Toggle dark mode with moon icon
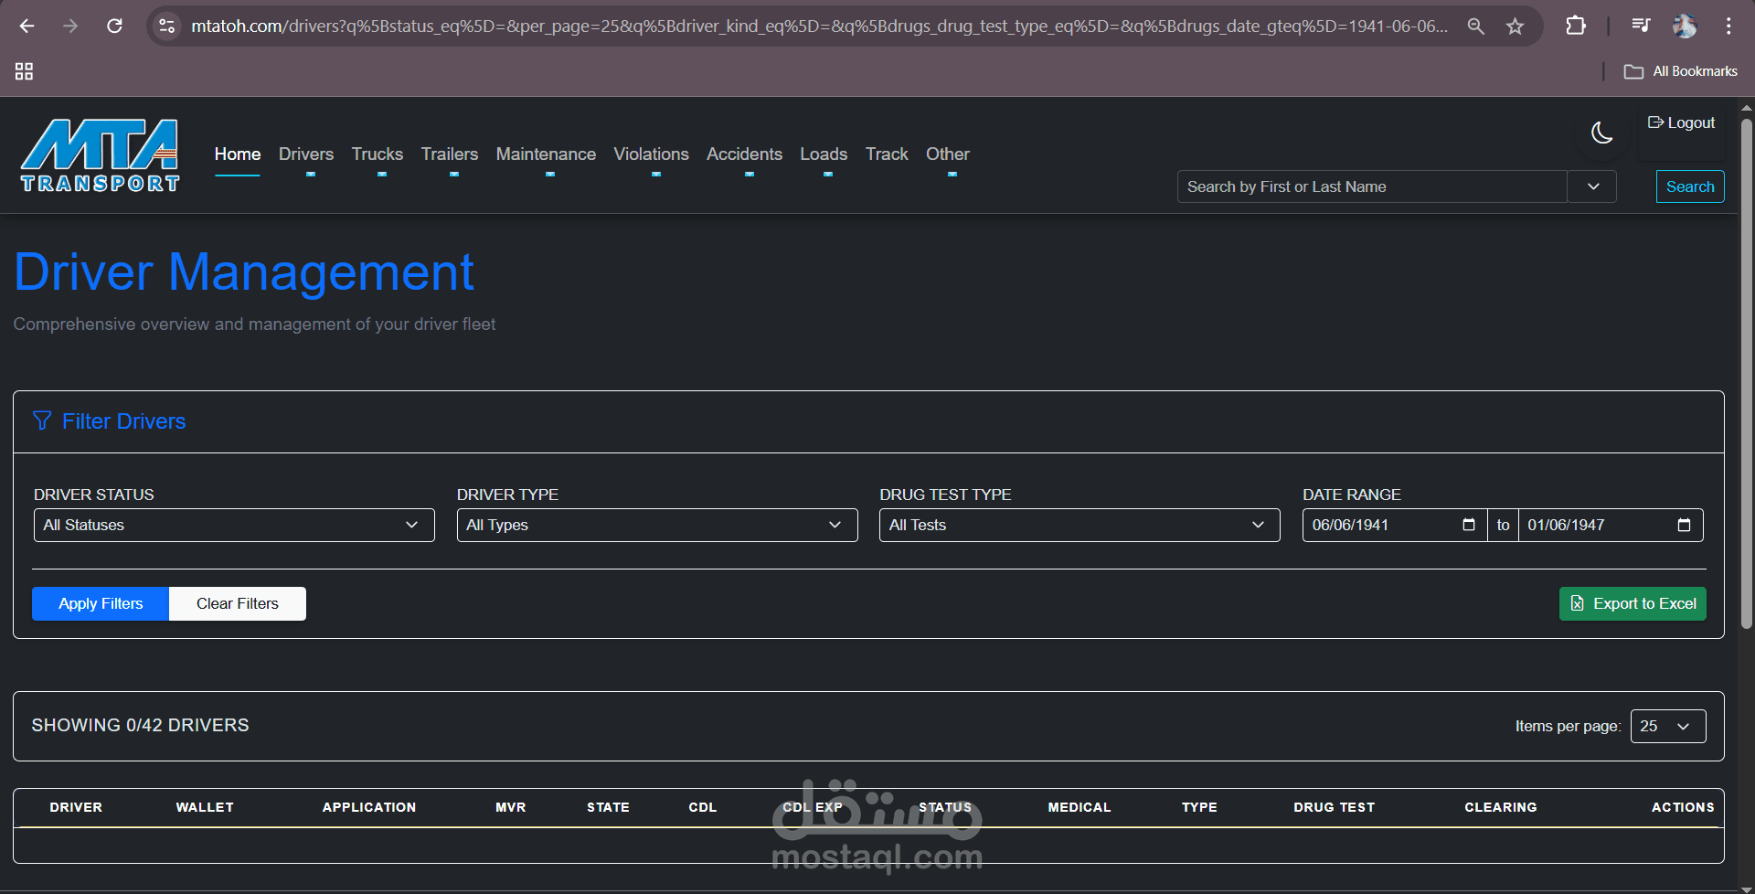 [1602, 133]
